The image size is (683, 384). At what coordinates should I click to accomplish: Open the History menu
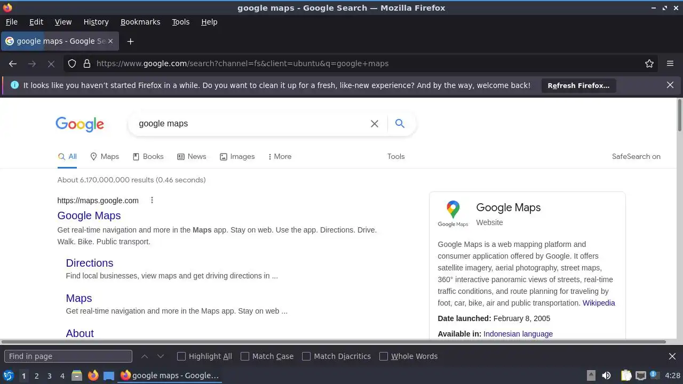pos(96,22)
